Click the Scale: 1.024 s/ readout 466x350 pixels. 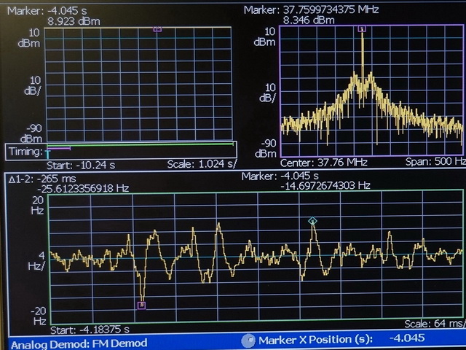coord(202,164)
